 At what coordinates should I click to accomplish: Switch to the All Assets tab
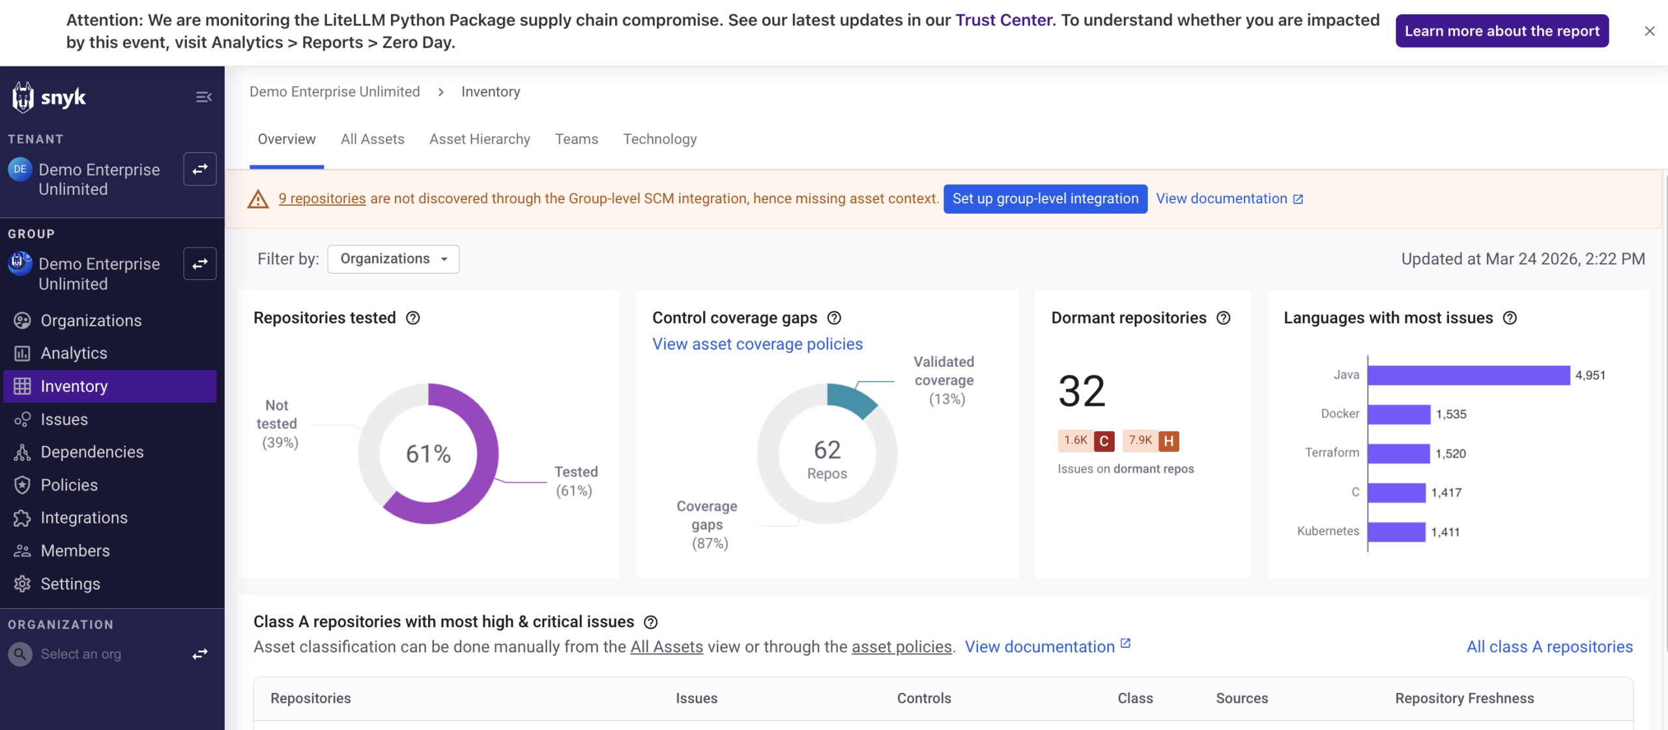point(372,139)
